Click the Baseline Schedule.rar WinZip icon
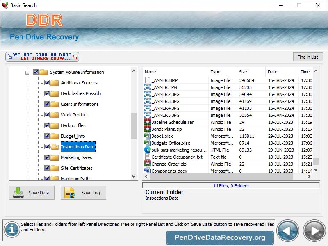 coord(147,122)
